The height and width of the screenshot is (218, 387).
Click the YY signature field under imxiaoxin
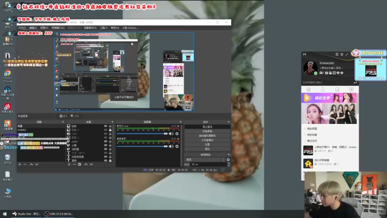point(331,68)
